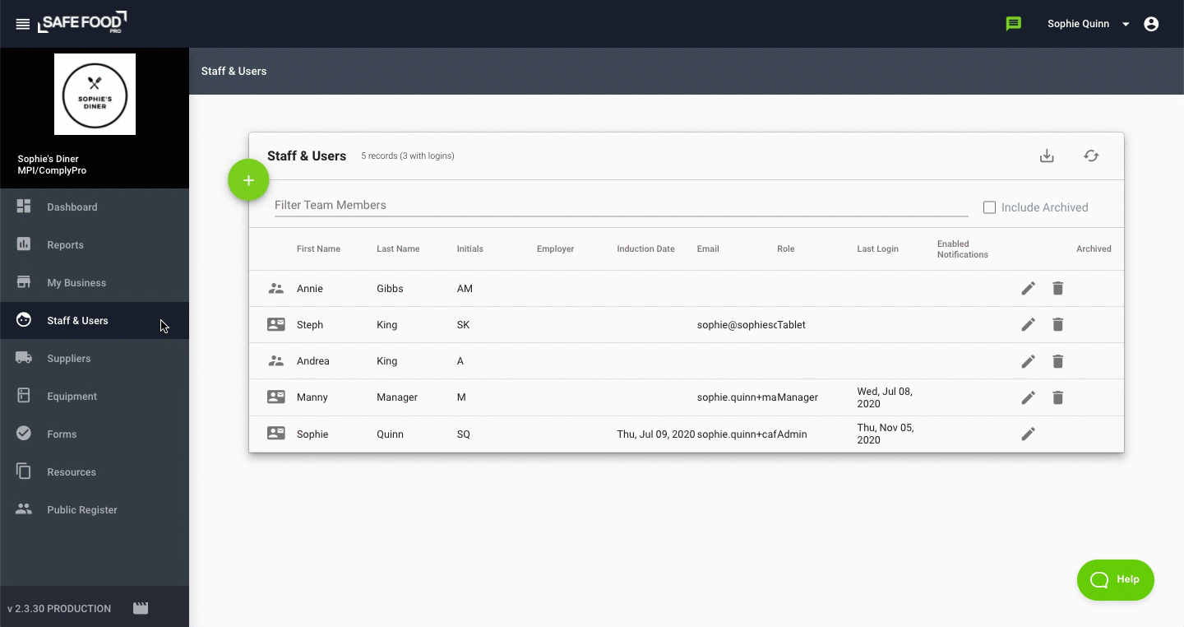This screenshot has height=627, width=1184.
Task: Click the Sophie's Diner logo thumbnail
Action: (95, 94)
